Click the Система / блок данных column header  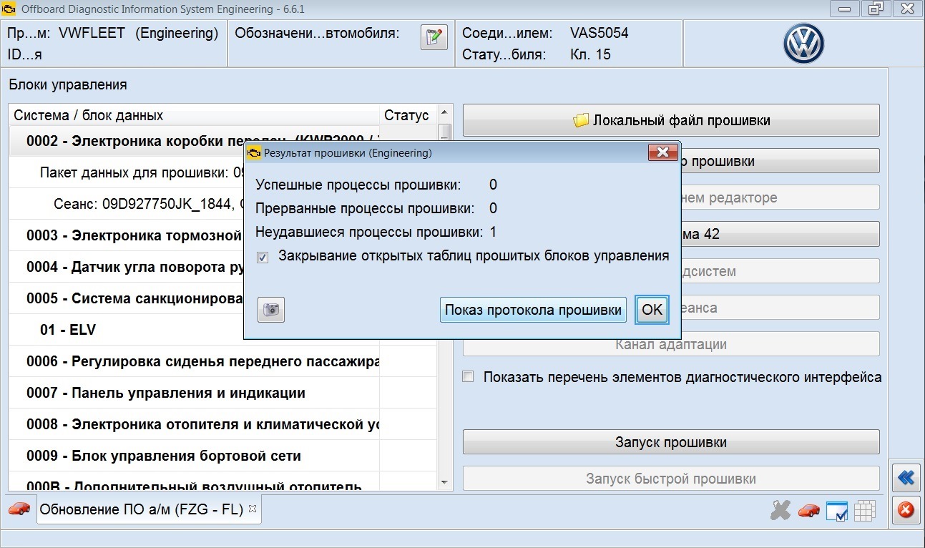point(194,115)
